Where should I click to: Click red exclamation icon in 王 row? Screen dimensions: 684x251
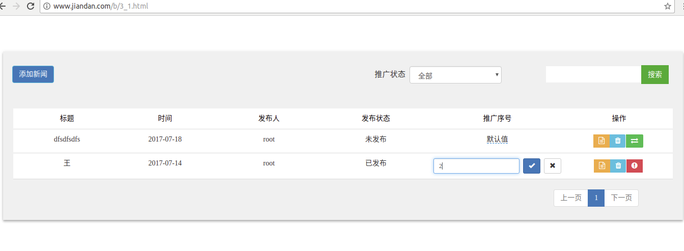click(x=635, y=165)
